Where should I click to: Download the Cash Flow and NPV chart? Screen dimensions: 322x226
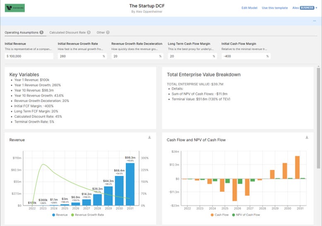coord(307,137)
